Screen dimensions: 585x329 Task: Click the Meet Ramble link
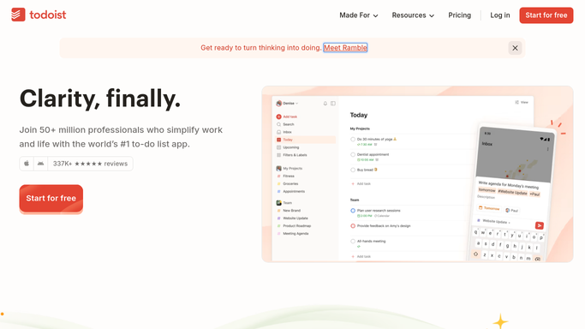coord(345,48)
